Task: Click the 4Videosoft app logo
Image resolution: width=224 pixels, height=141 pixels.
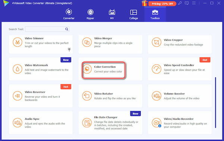Action: point(6,3)
